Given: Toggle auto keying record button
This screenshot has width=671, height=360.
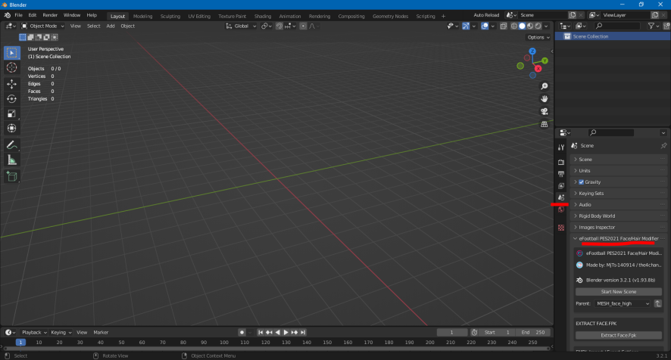Looking at the screenshot, I should [242, 332].
